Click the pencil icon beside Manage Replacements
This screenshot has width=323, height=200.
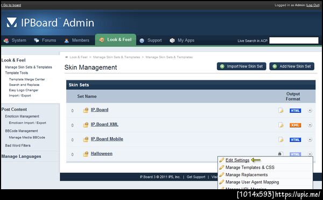222,175
